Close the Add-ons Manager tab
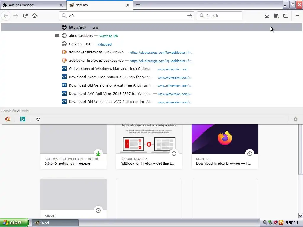Viewport: 303px width, 227px height. tap(61, 5)
